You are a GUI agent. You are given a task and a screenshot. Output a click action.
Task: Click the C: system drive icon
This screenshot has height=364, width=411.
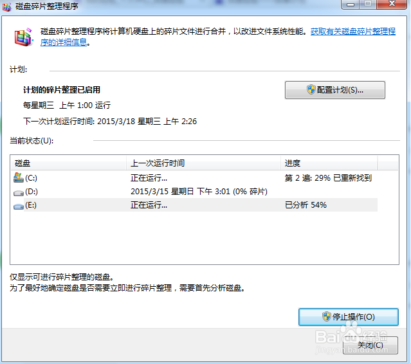tap(19, 178)
